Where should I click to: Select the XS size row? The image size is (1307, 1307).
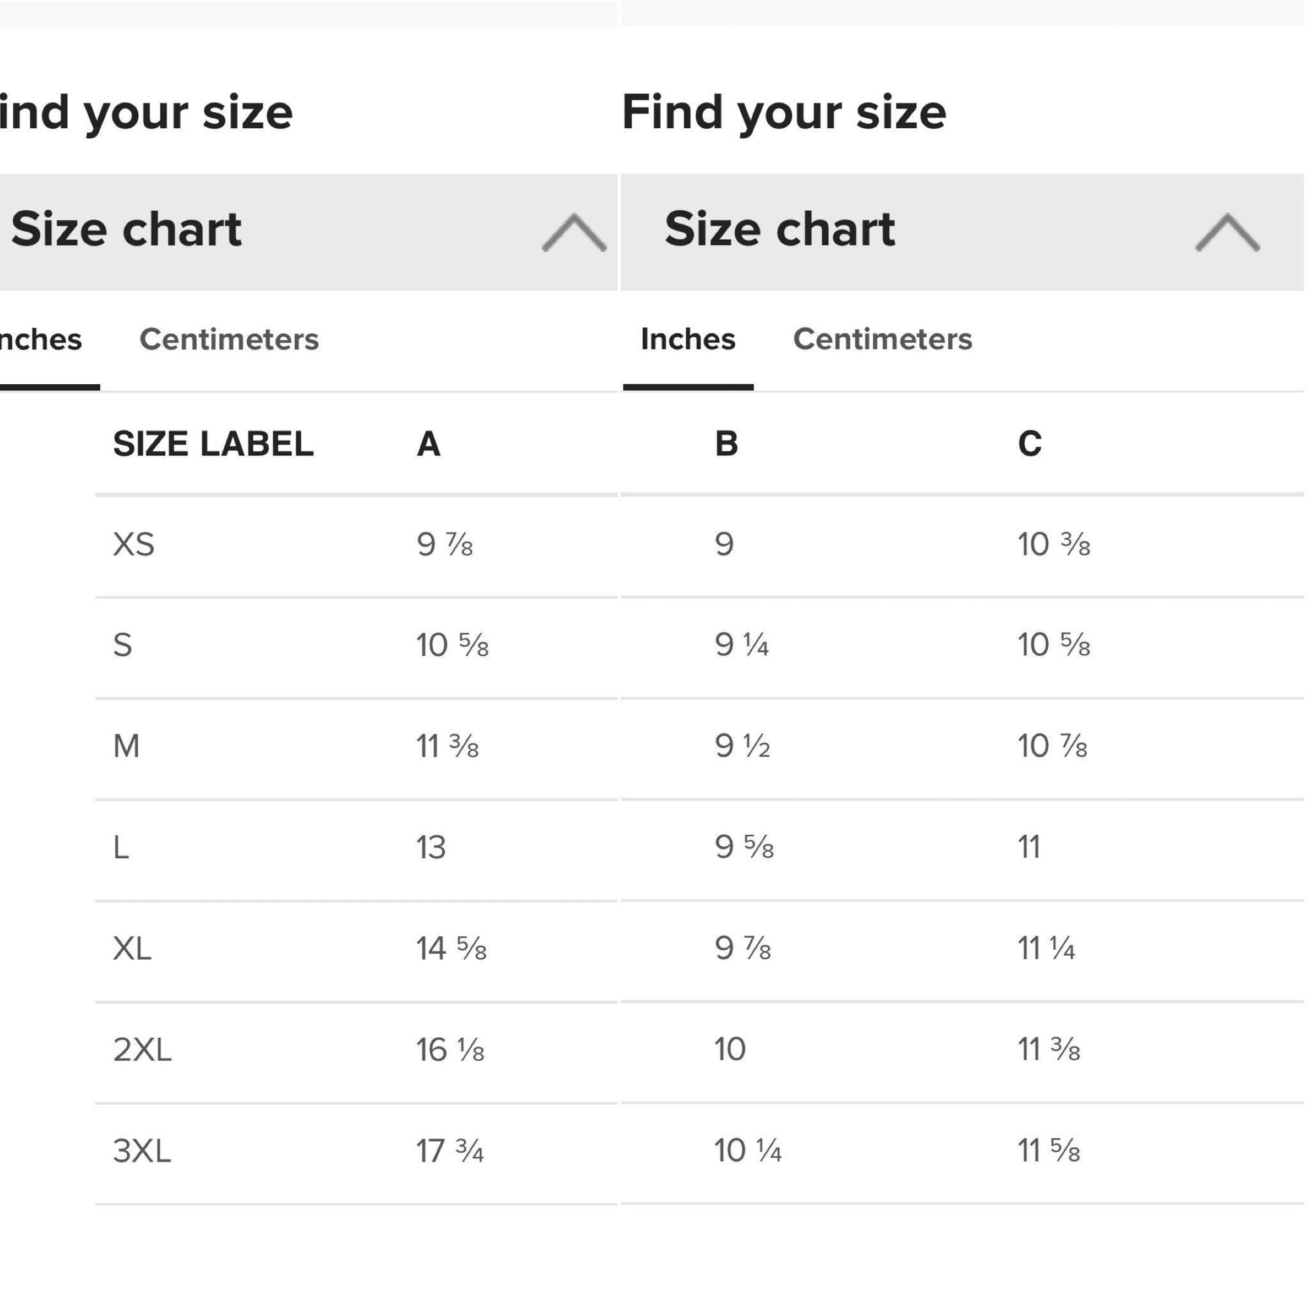tap(134, 545)
